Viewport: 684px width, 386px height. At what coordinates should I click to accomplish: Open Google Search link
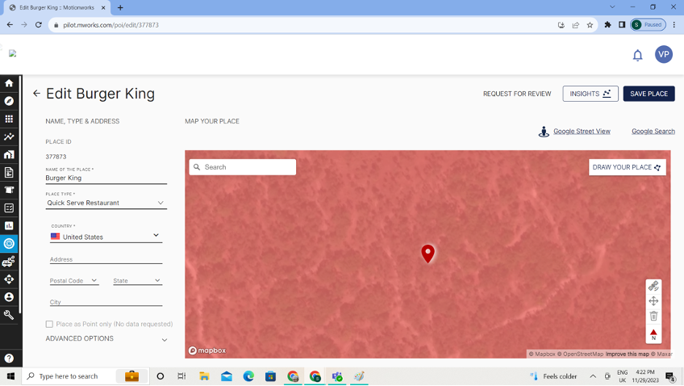coord(653,131)
